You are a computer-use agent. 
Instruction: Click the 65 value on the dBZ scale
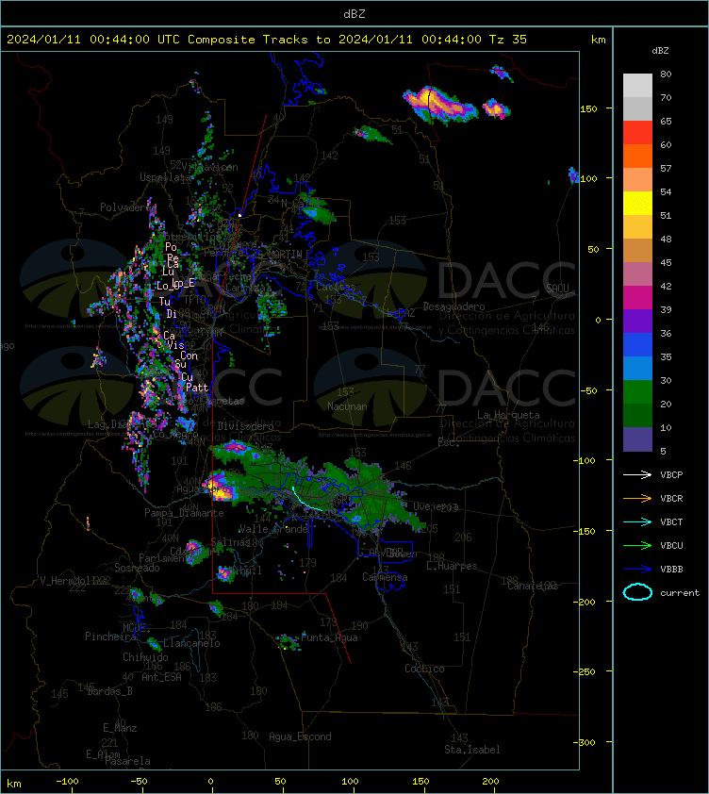(666, 121)
